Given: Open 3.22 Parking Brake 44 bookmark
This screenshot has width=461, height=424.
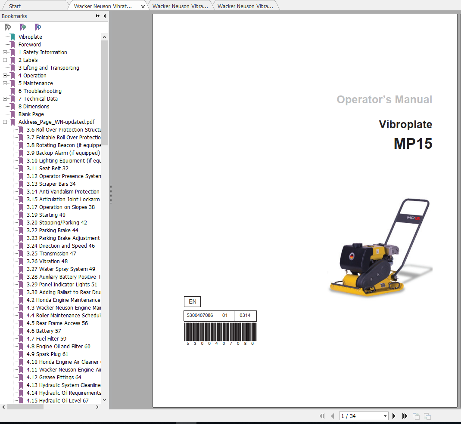Looking at the screenshot, I should (53, 230).
